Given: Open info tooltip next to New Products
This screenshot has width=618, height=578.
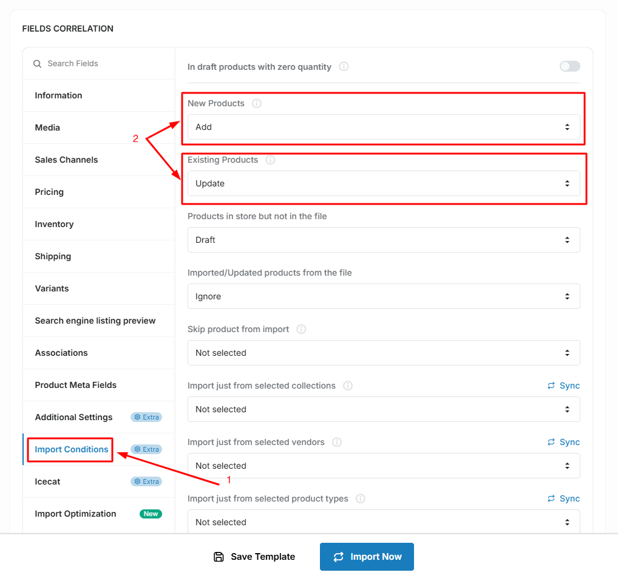Looking at the screenshot, I should click(257, 103).
